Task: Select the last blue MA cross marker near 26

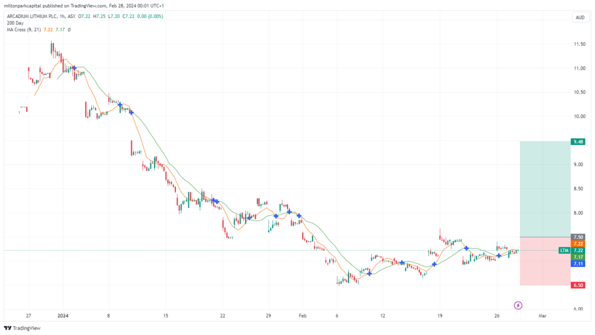Action: click(x=499, y=256)
